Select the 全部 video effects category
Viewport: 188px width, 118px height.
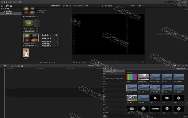tap(114, 76)
